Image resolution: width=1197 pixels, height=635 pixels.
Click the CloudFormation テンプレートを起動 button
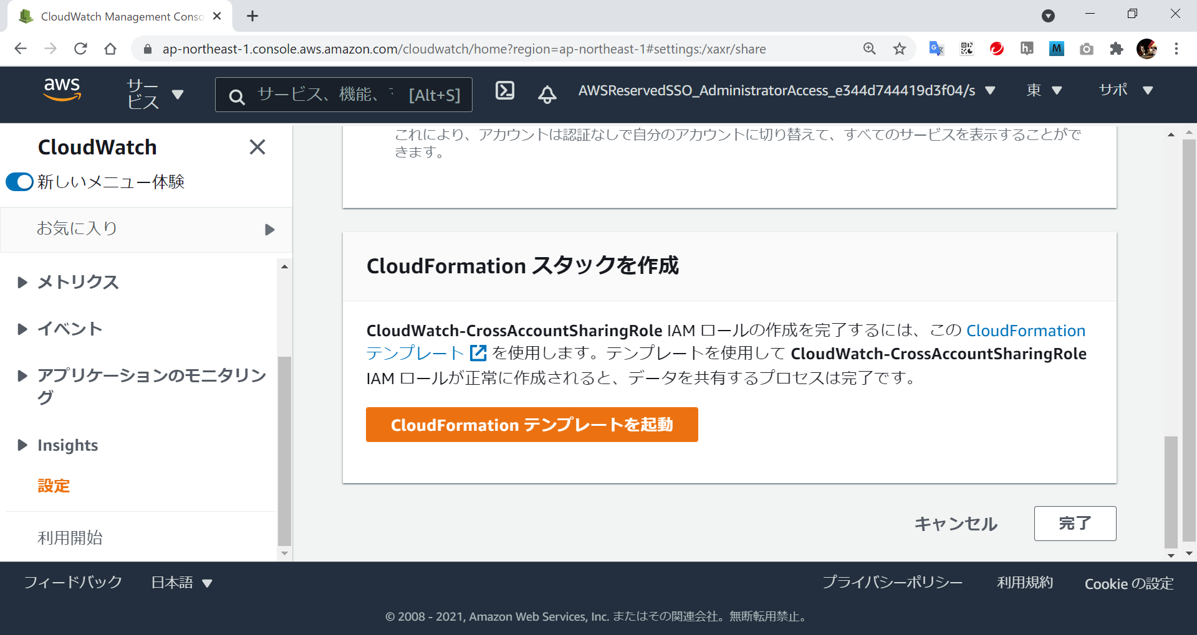coord(531,425)
